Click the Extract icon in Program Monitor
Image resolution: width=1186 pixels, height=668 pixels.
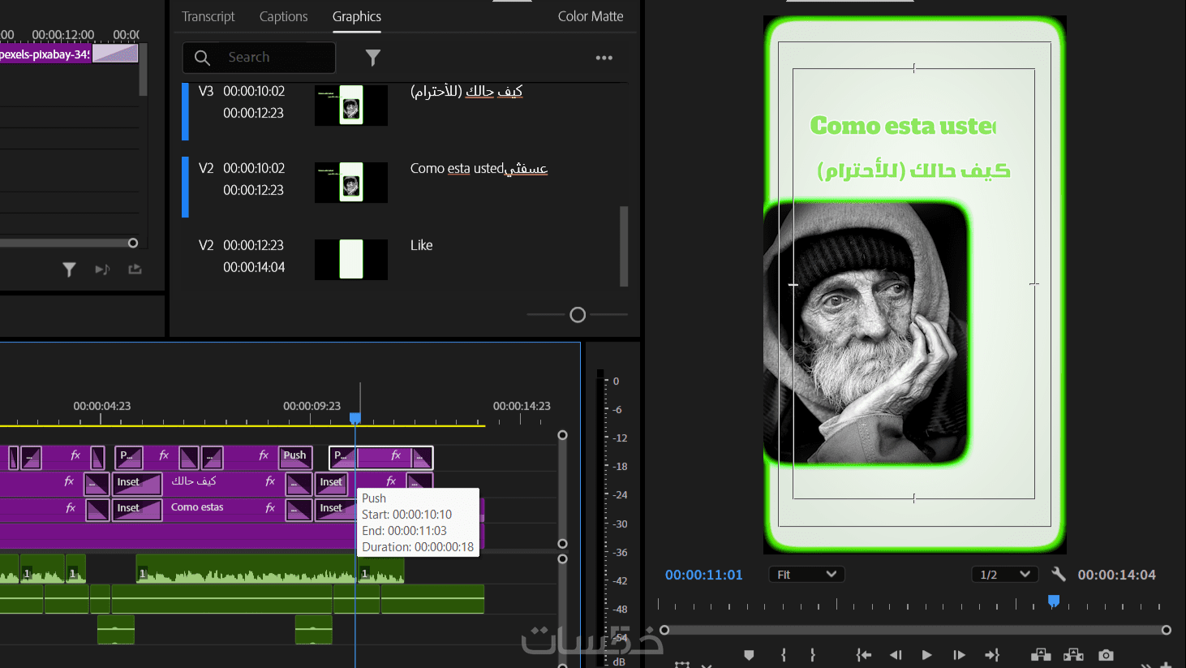tap(1073, 655)
